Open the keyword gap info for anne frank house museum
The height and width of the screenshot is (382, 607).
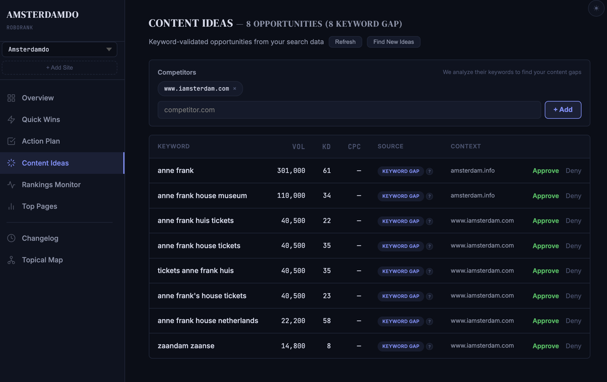(x=429, y=196)
